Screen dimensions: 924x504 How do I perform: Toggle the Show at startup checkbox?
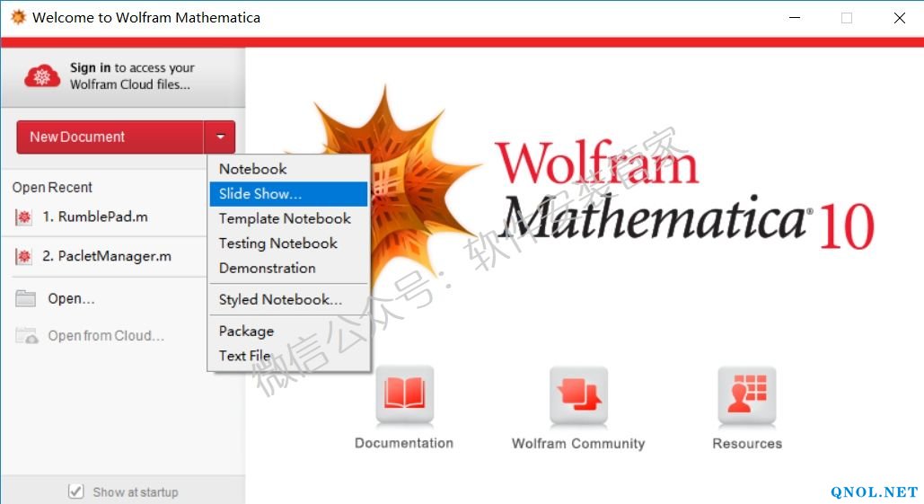[x=76, y=491]
